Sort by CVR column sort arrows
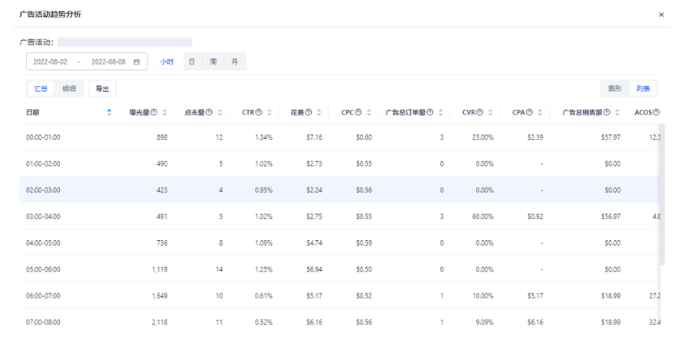Viewport: 675px width, 340px height. (x=491, y=113)
